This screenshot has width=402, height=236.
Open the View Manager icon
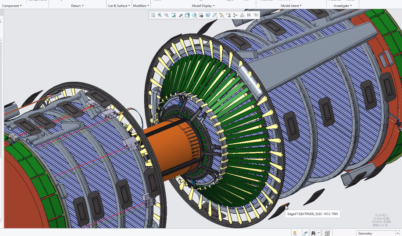coord(201,15)
